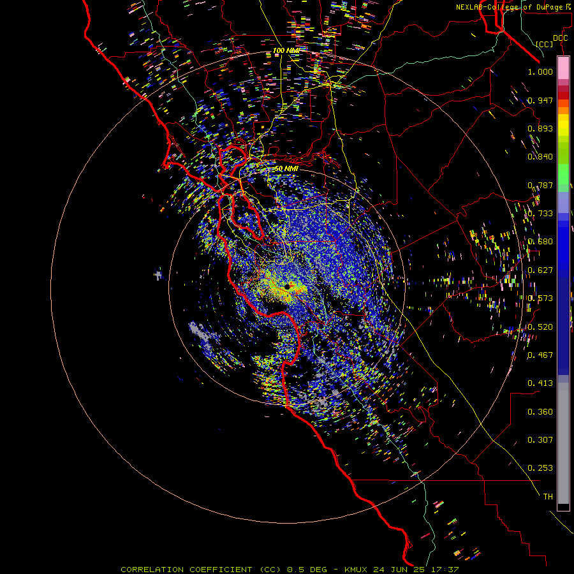Image resolution: width=574 pixels, height=574 pixels.
Task: Pick the pink segment of the color bar
Action: coord(563,68)
